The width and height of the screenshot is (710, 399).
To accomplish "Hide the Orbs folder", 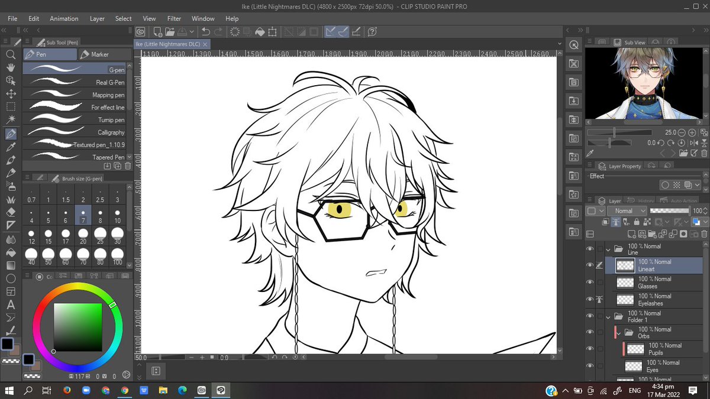I will pyautogui.click(x=590, y=333).
